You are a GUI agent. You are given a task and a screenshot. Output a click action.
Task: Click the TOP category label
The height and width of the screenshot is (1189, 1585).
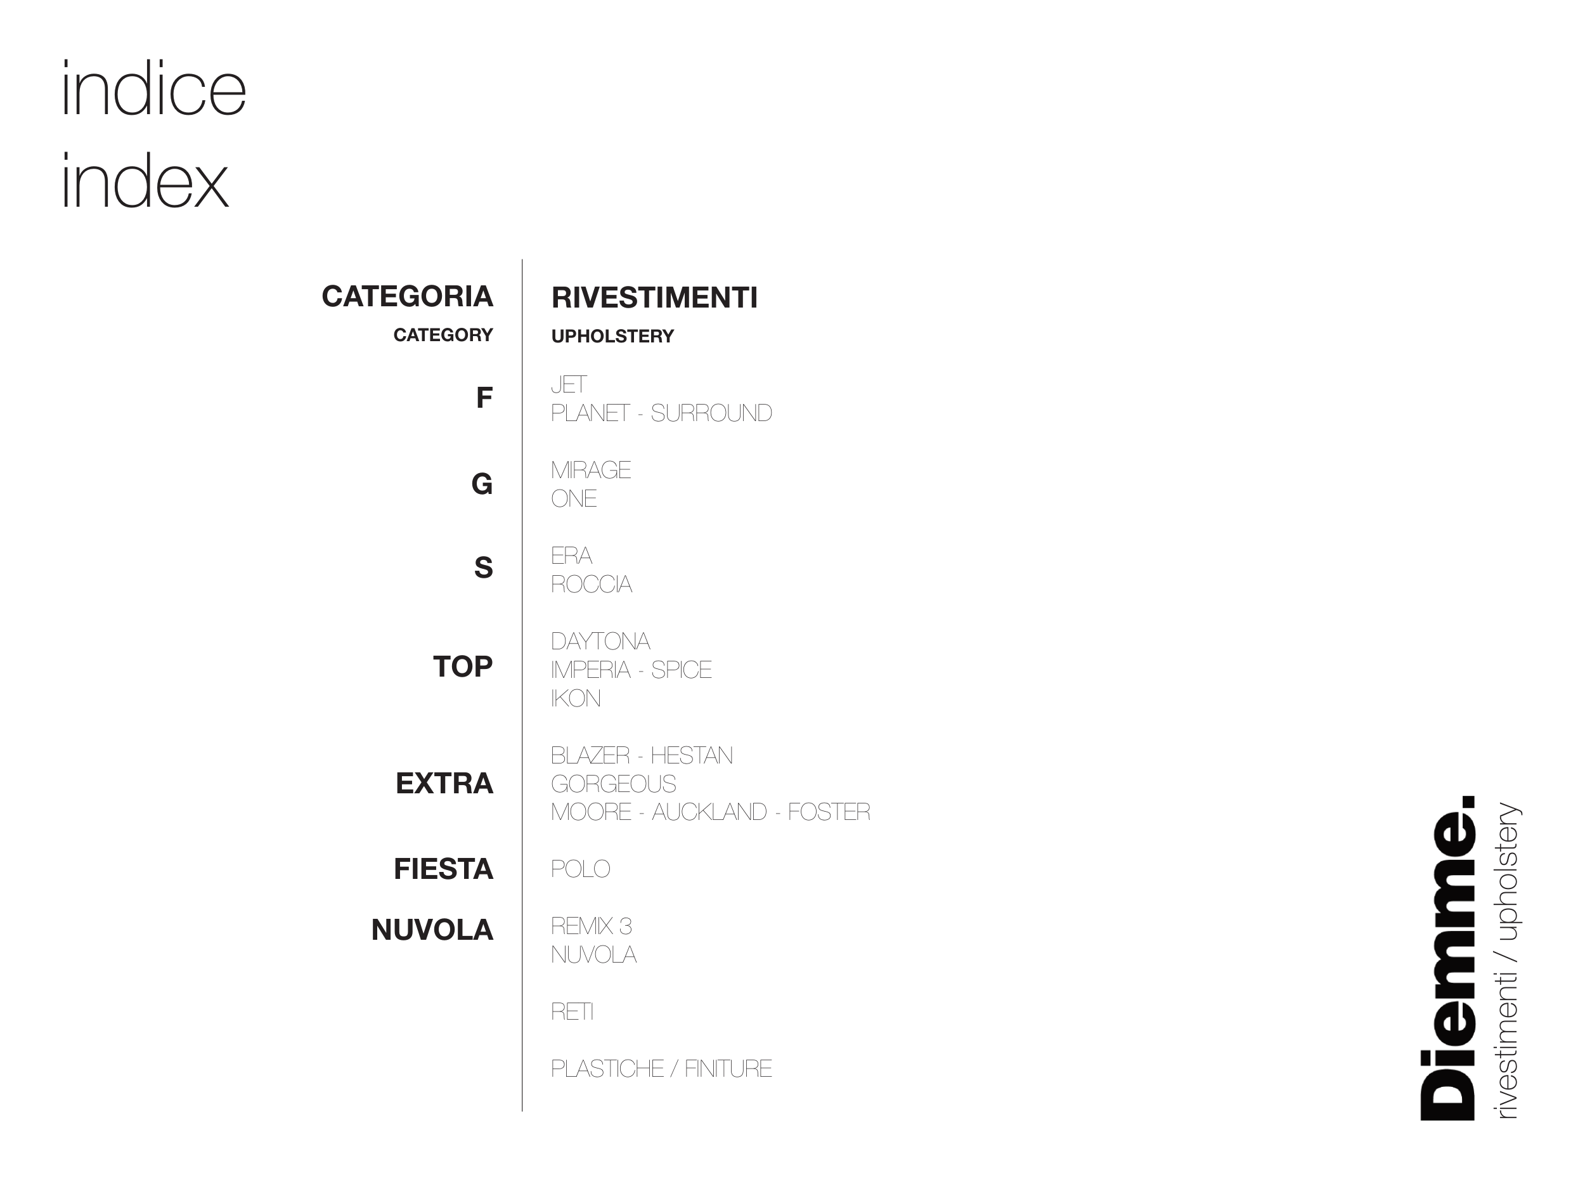point(463,667)
